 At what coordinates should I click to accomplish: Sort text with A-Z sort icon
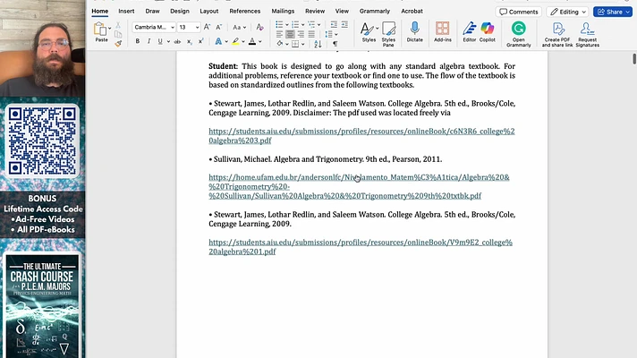point(318,44)
